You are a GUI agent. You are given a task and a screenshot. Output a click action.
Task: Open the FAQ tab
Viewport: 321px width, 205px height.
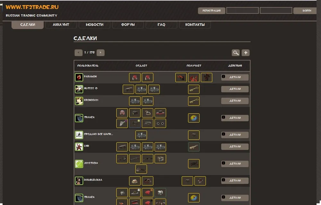coord(161,24)
